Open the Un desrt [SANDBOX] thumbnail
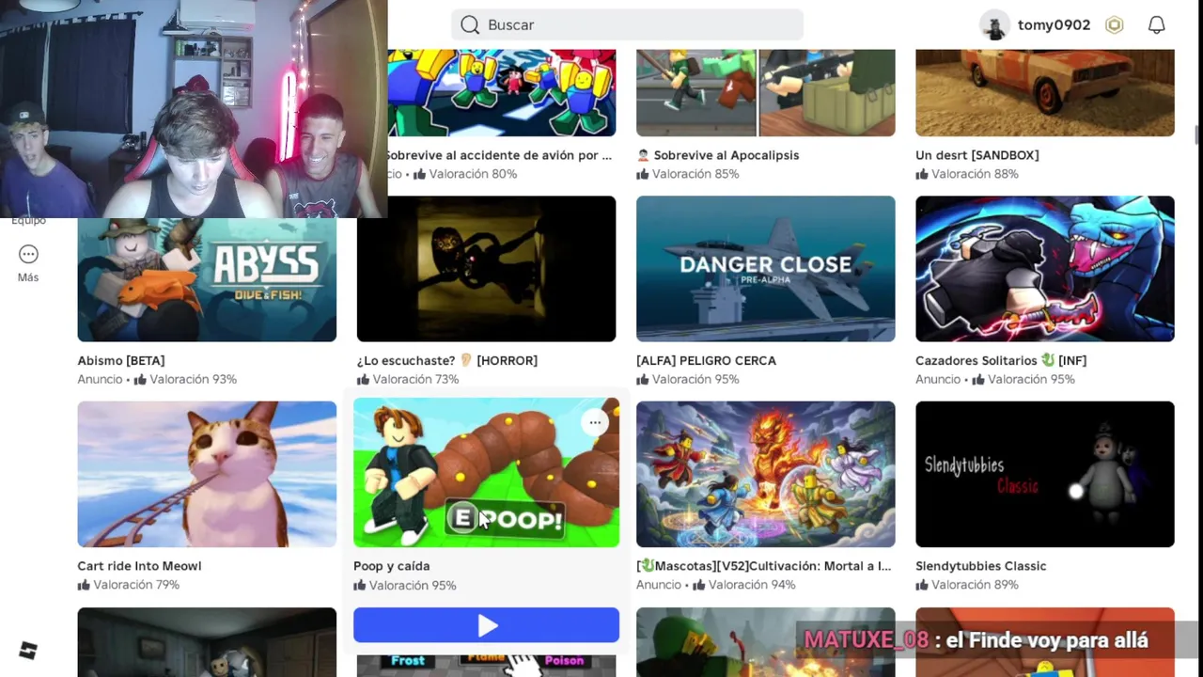The image size is (1203, 677). coord(1045,93)
